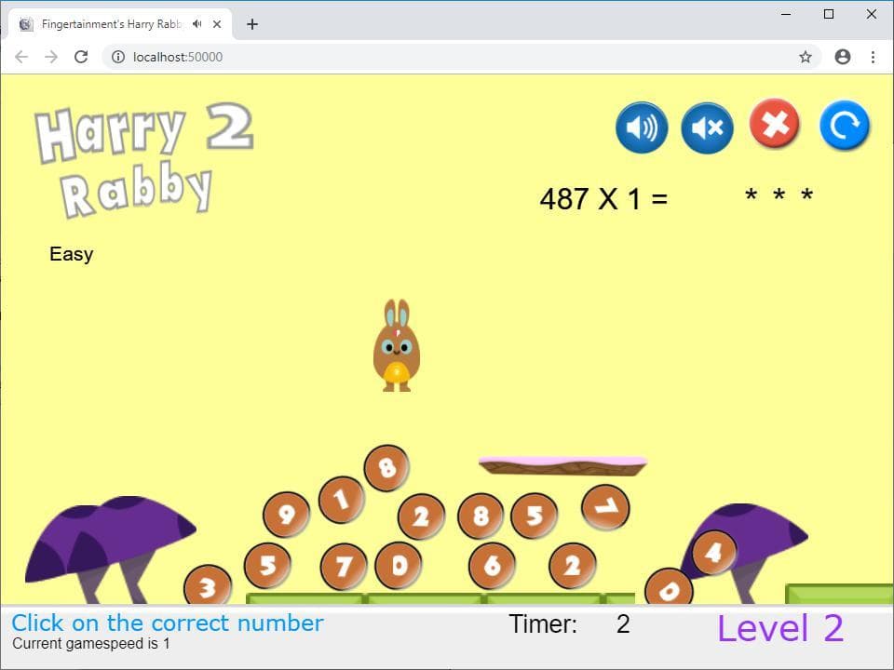Click the number 3 ball beside the mushroom
Image resolution: width=894 pixels, height=670 pixels.
(208, 585)
